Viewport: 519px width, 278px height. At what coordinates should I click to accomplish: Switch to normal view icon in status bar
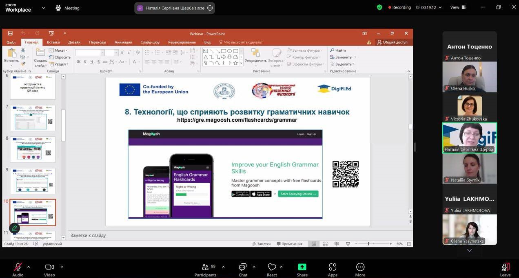(x=314, y=244)
